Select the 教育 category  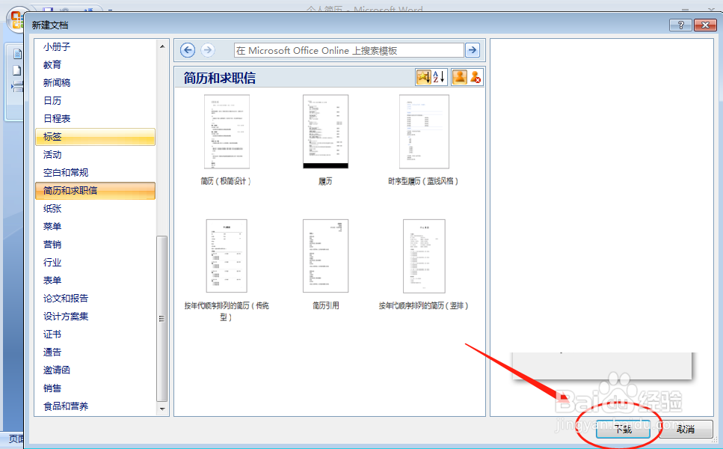click(x=96, y=64)
